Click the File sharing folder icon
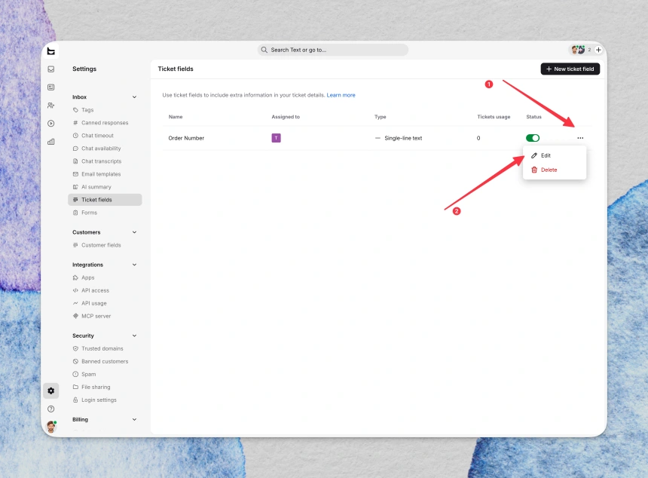 (x=75, y=387)
